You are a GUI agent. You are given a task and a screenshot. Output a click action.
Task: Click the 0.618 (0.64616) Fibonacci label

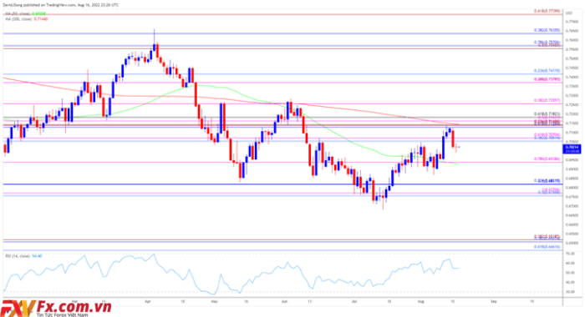547,247
